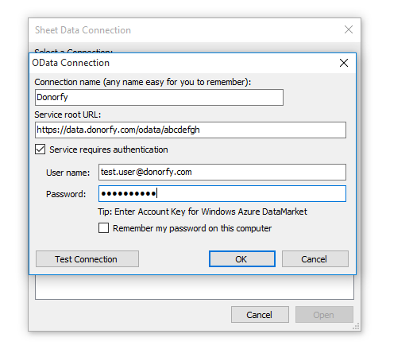The width and height of the screenshot is (413, 361).
Task: Click the Windows Azure DataMarket tip text
Action: [x=203, y=212]
